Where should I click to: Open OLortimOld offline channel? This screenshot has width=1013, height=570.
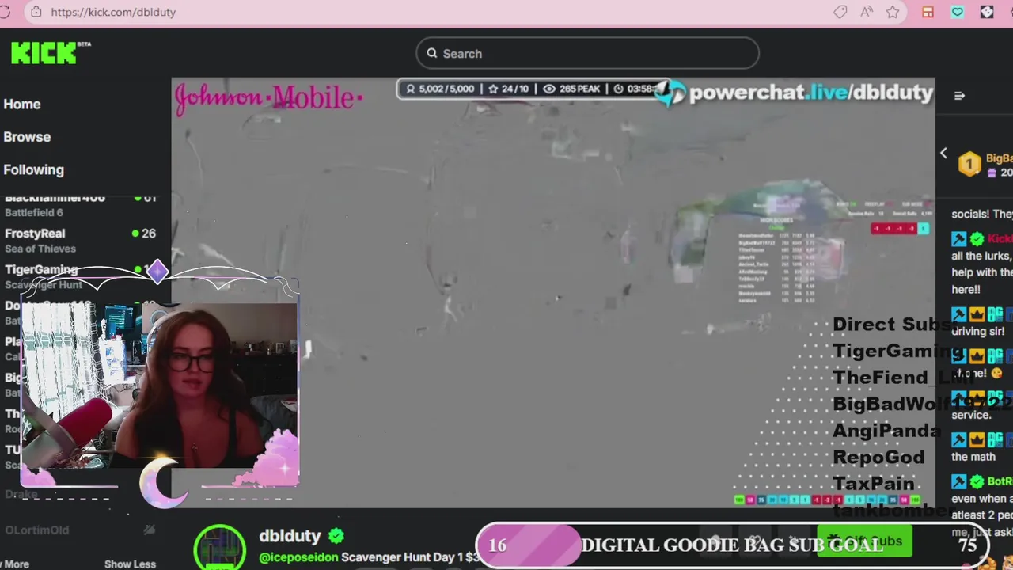79,530
